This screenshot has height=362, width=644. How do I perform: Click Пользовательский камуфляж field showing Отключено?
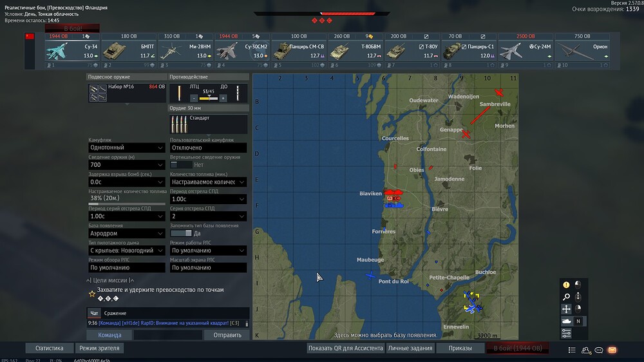208,148
